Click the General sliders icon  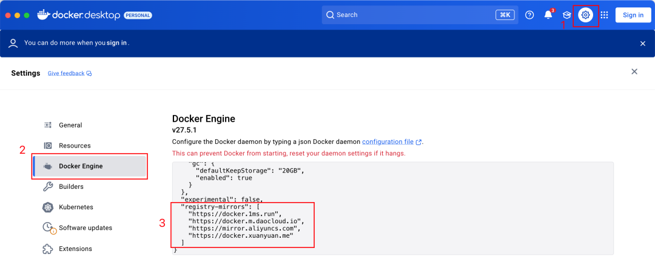coord(48,125)
